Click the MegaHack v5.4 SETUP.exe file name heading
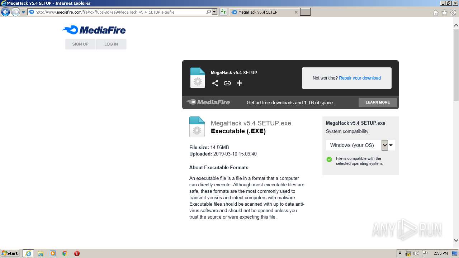This screenshot has width=459, height=258. click(x=251, y=123)
